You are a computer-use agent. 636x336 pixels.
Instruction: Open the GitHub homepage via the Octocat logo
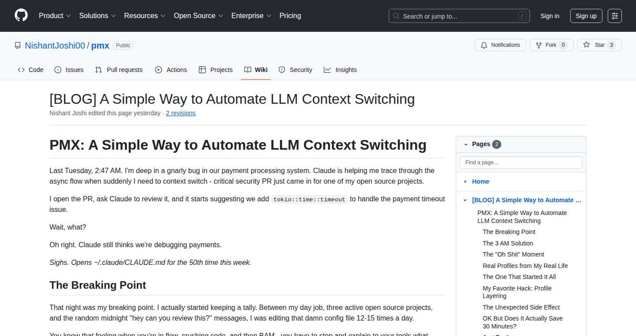coord(21,15)
